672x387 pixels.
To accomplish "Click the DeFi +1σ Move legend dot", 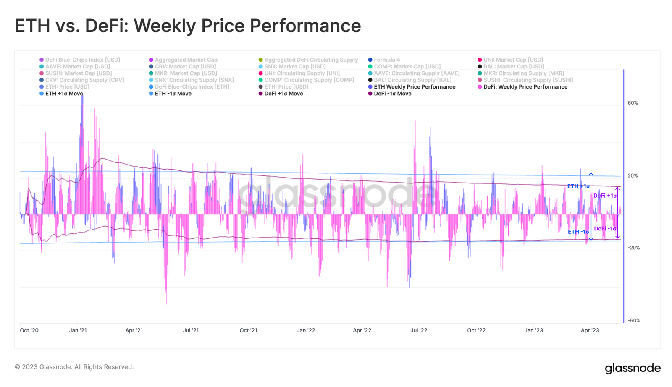I will (x=261, y=94).
